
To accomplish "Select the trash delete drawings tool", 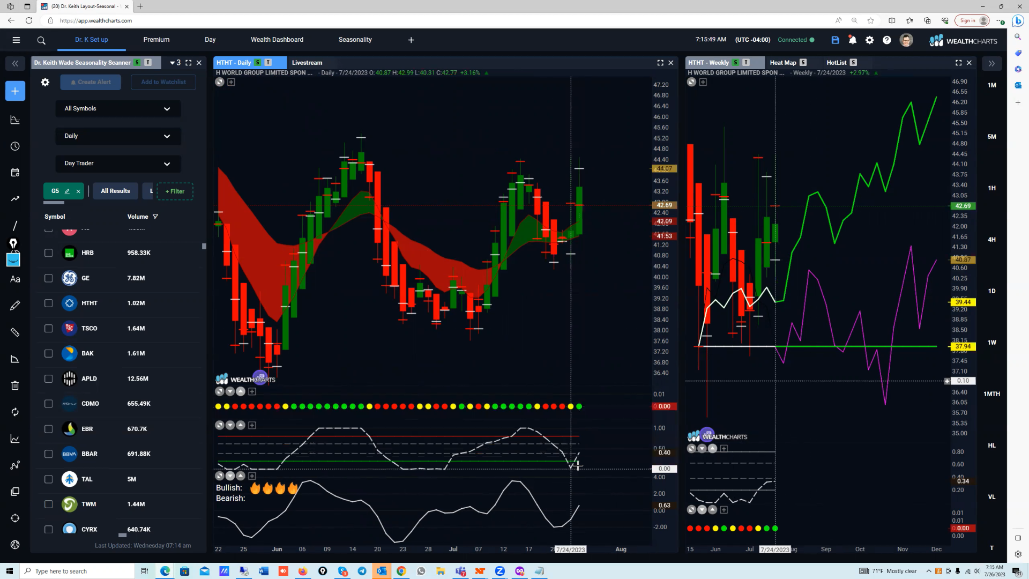I will 15,385.
